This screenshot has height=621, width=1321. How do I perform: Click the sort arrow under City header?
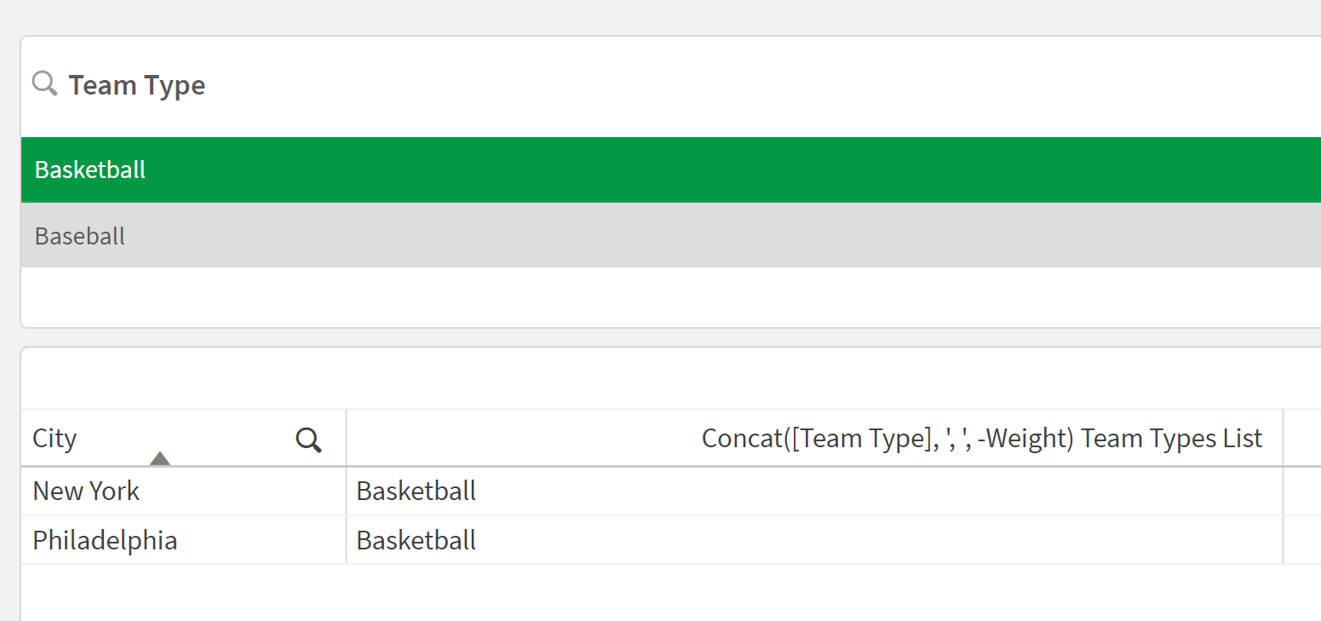click(160, 459)
